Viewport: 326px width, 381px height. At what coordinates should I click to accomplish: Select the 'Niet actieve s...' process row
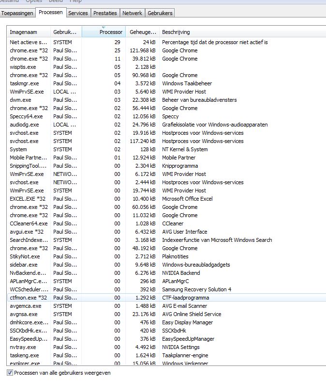[x=166, y=42]
